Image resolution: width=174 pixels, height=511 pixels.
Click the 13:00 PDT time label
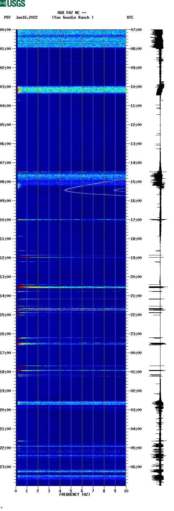pyautogui.click(x=5, y=277)
